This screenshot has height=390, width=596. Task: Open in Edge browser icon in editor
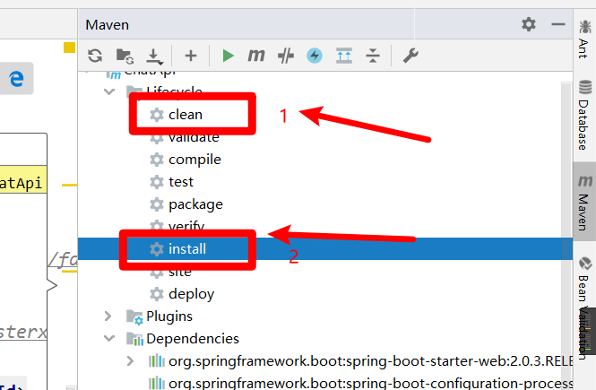pyautogui.click(x=16, y=79)
